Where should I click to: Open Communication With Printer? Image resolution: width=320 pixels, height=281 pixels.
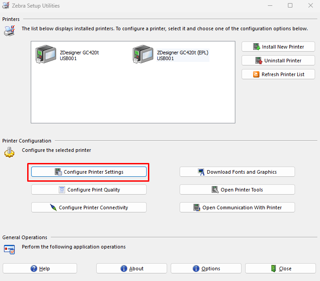pos(237,208)
